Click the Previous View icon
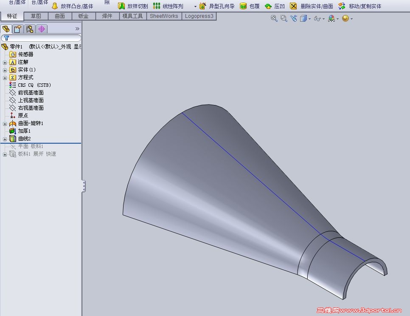The width and height of the screenshot is (410, 316). 294,18
